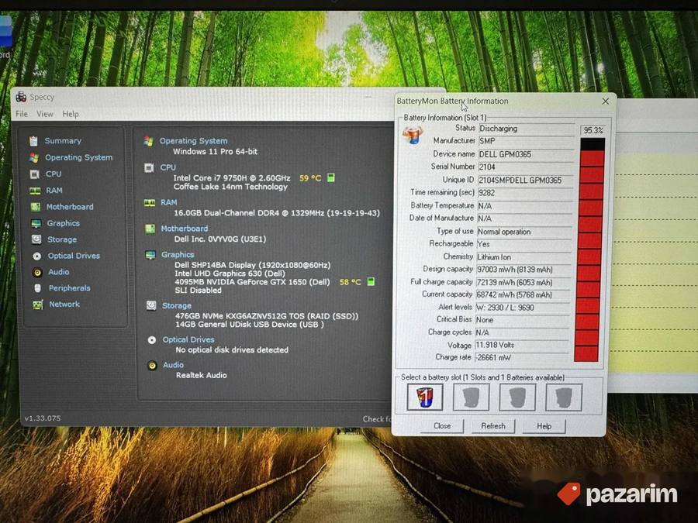Open the Summary section in Speccy sidebar
The image size is (698, 523).
[63, 140]
